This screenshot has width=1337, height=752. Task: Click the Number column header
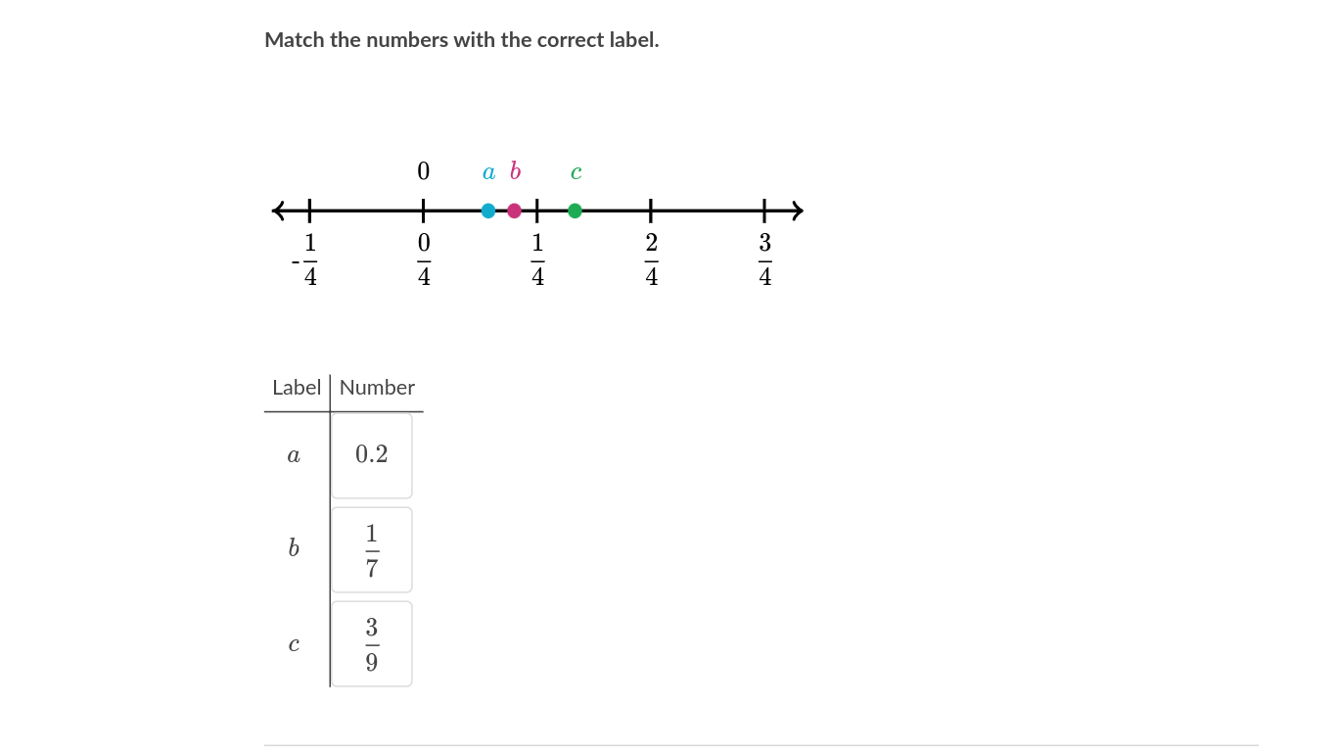click(x=377, y=388)
